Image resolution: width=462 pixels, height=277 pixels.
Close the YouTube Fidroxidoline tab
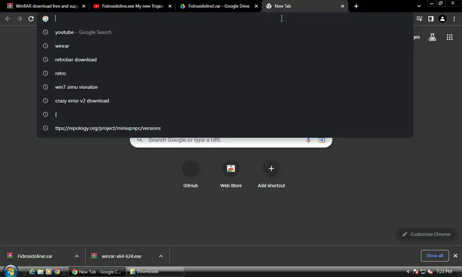170,6
